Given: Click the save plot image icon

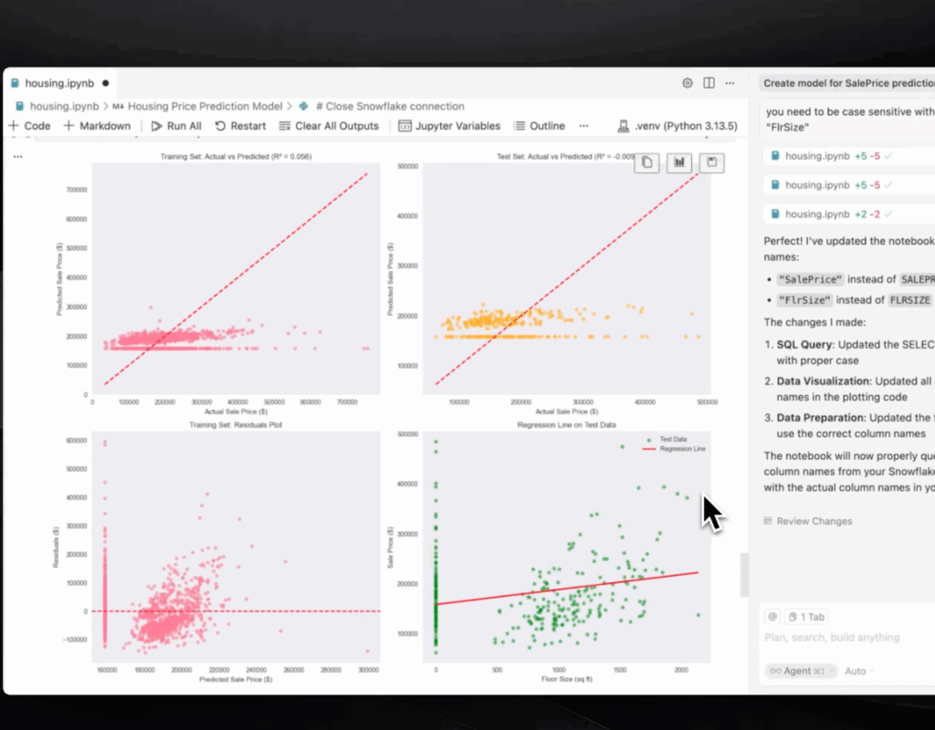Looking at the screenshot, I should [712, 162].
